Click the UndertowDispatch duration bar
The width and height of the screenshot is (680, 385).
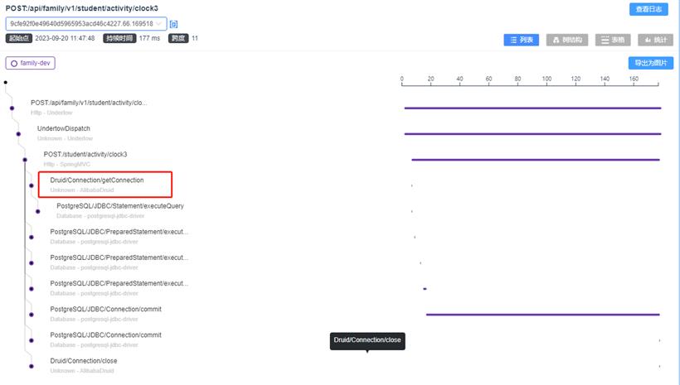click(x=532, y=133)
